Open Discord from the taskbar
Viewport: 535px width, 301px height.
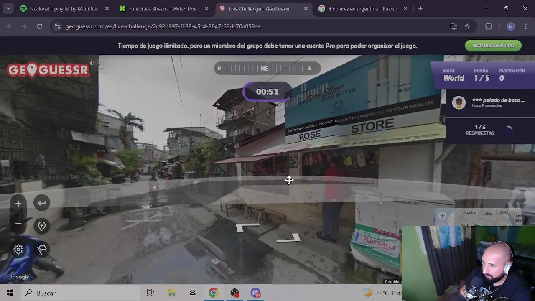pyautogui.click(x=255, y=293)
